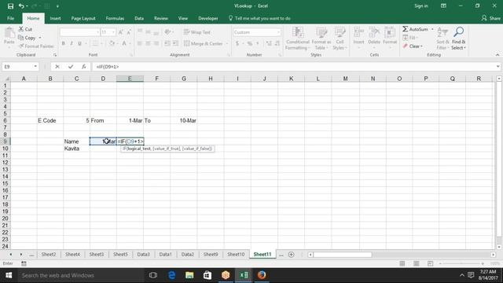Open the Customize Quick Access Toolbar dropdown
This screenshot has height=283, width=503.
pyautogui.click(x=57, y=6)
